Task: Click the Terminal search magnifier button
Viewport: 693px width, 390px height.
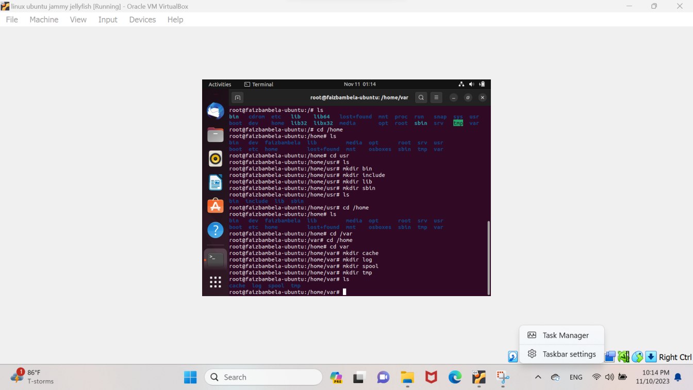Action: (421, 98)
